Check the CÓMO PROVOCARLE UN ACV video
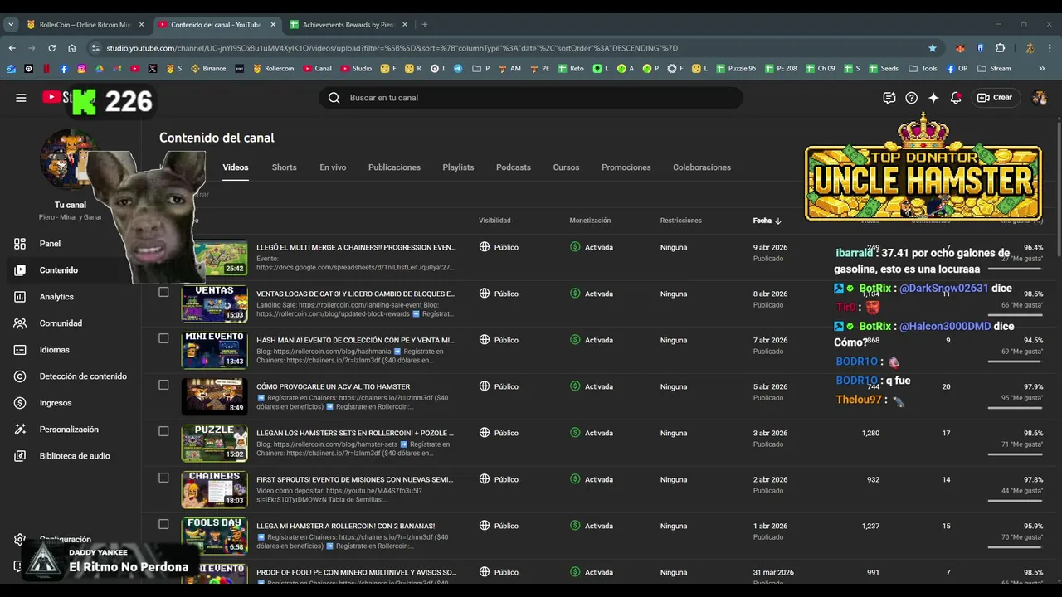Viewport: 1062px width, 597px height. click(163, 385)
